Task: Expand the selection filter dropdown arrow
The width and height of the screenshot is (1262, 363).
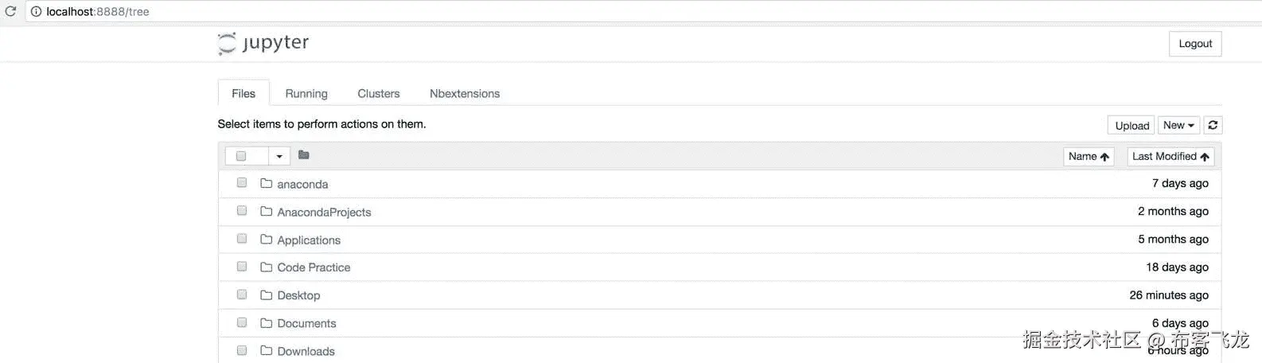Action: click(278, 156)
